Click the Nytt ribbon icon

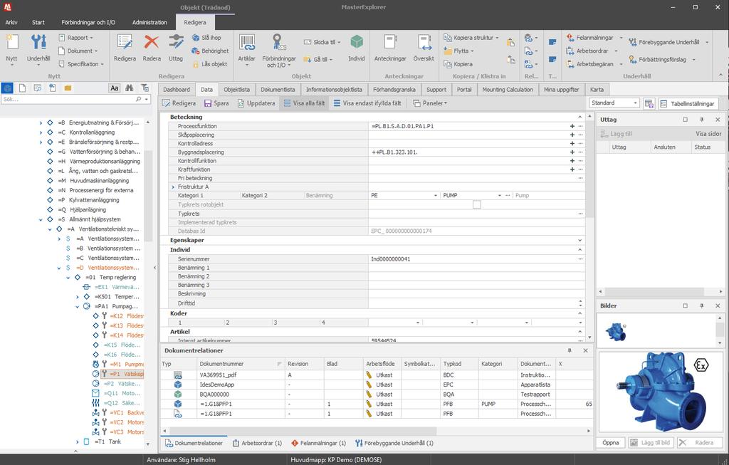(x=11, y=48)
